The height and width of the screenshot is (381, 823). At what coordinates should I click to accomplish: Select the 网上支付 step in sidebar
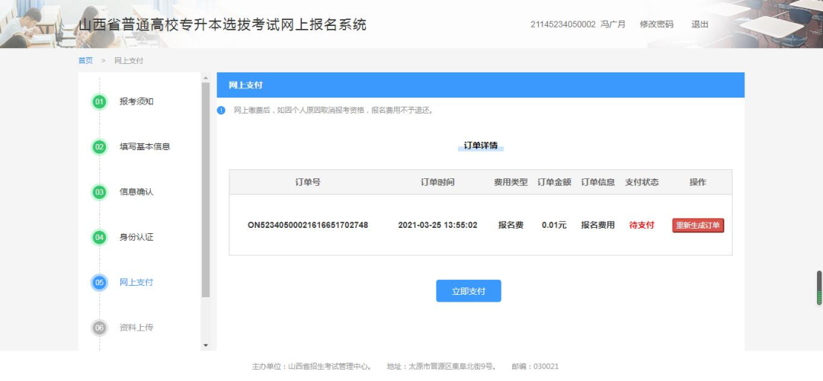pos(136,282)
